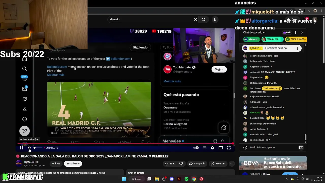The height and width of the screenshot is (183, 325).
Task: Select the maaau_vm chip in chat
Action: point(272,39)
